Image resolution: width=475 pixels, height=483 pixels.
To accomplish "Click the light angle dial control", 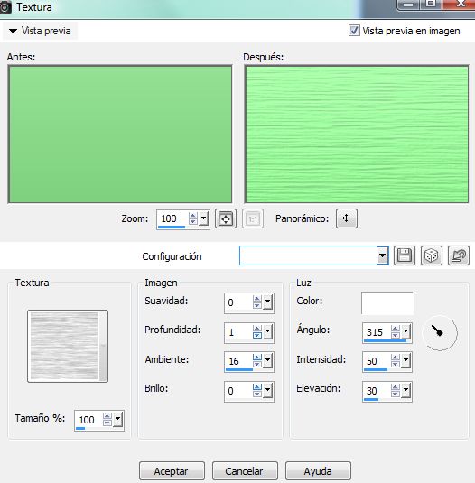I will pos(440,332).
